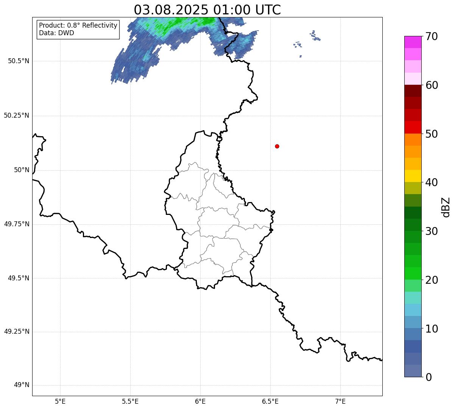
Task: Click the longitude label "6.5°E"
Action: [x=270, y=401]
